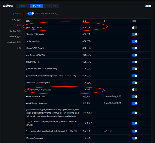
Task: Toggle off the having|rongjitest rule
Action: click(134, 41)
